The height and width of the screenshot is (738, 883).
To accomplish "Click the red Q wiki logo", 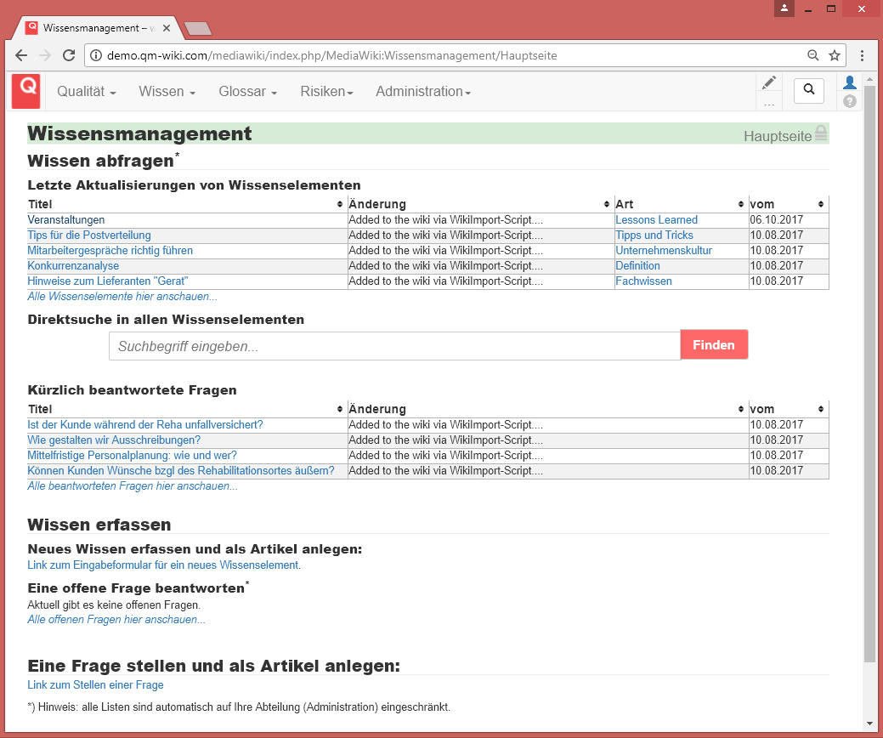I will click(x=26, y=91).
